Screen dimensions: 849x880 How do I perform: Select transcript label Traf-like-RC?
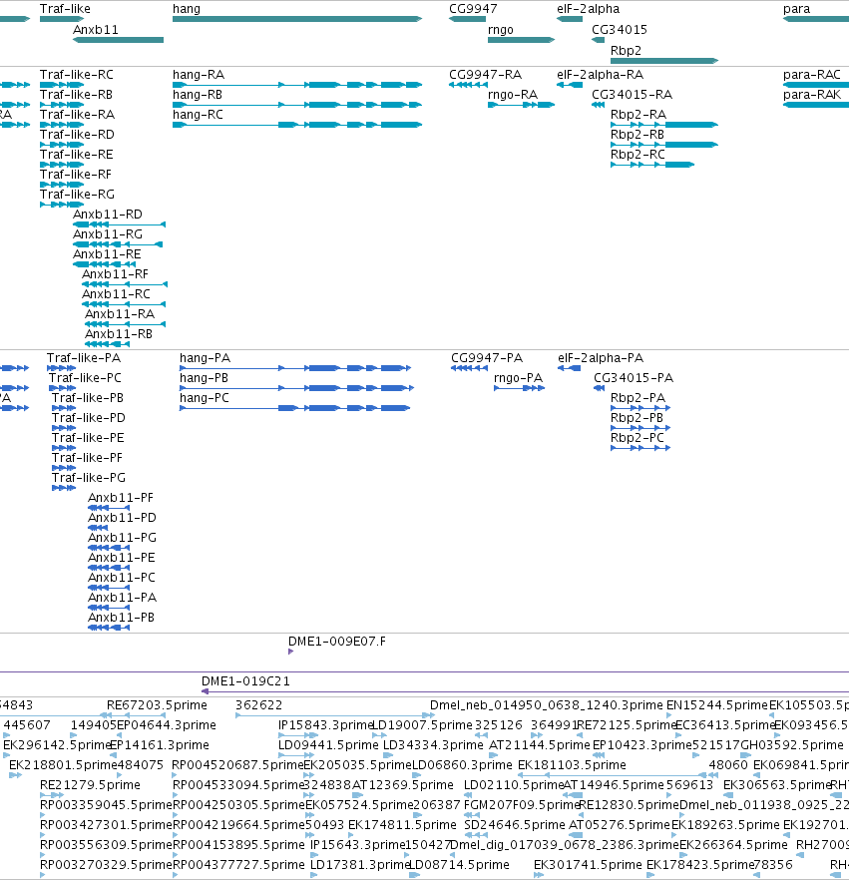click(76, 75)
